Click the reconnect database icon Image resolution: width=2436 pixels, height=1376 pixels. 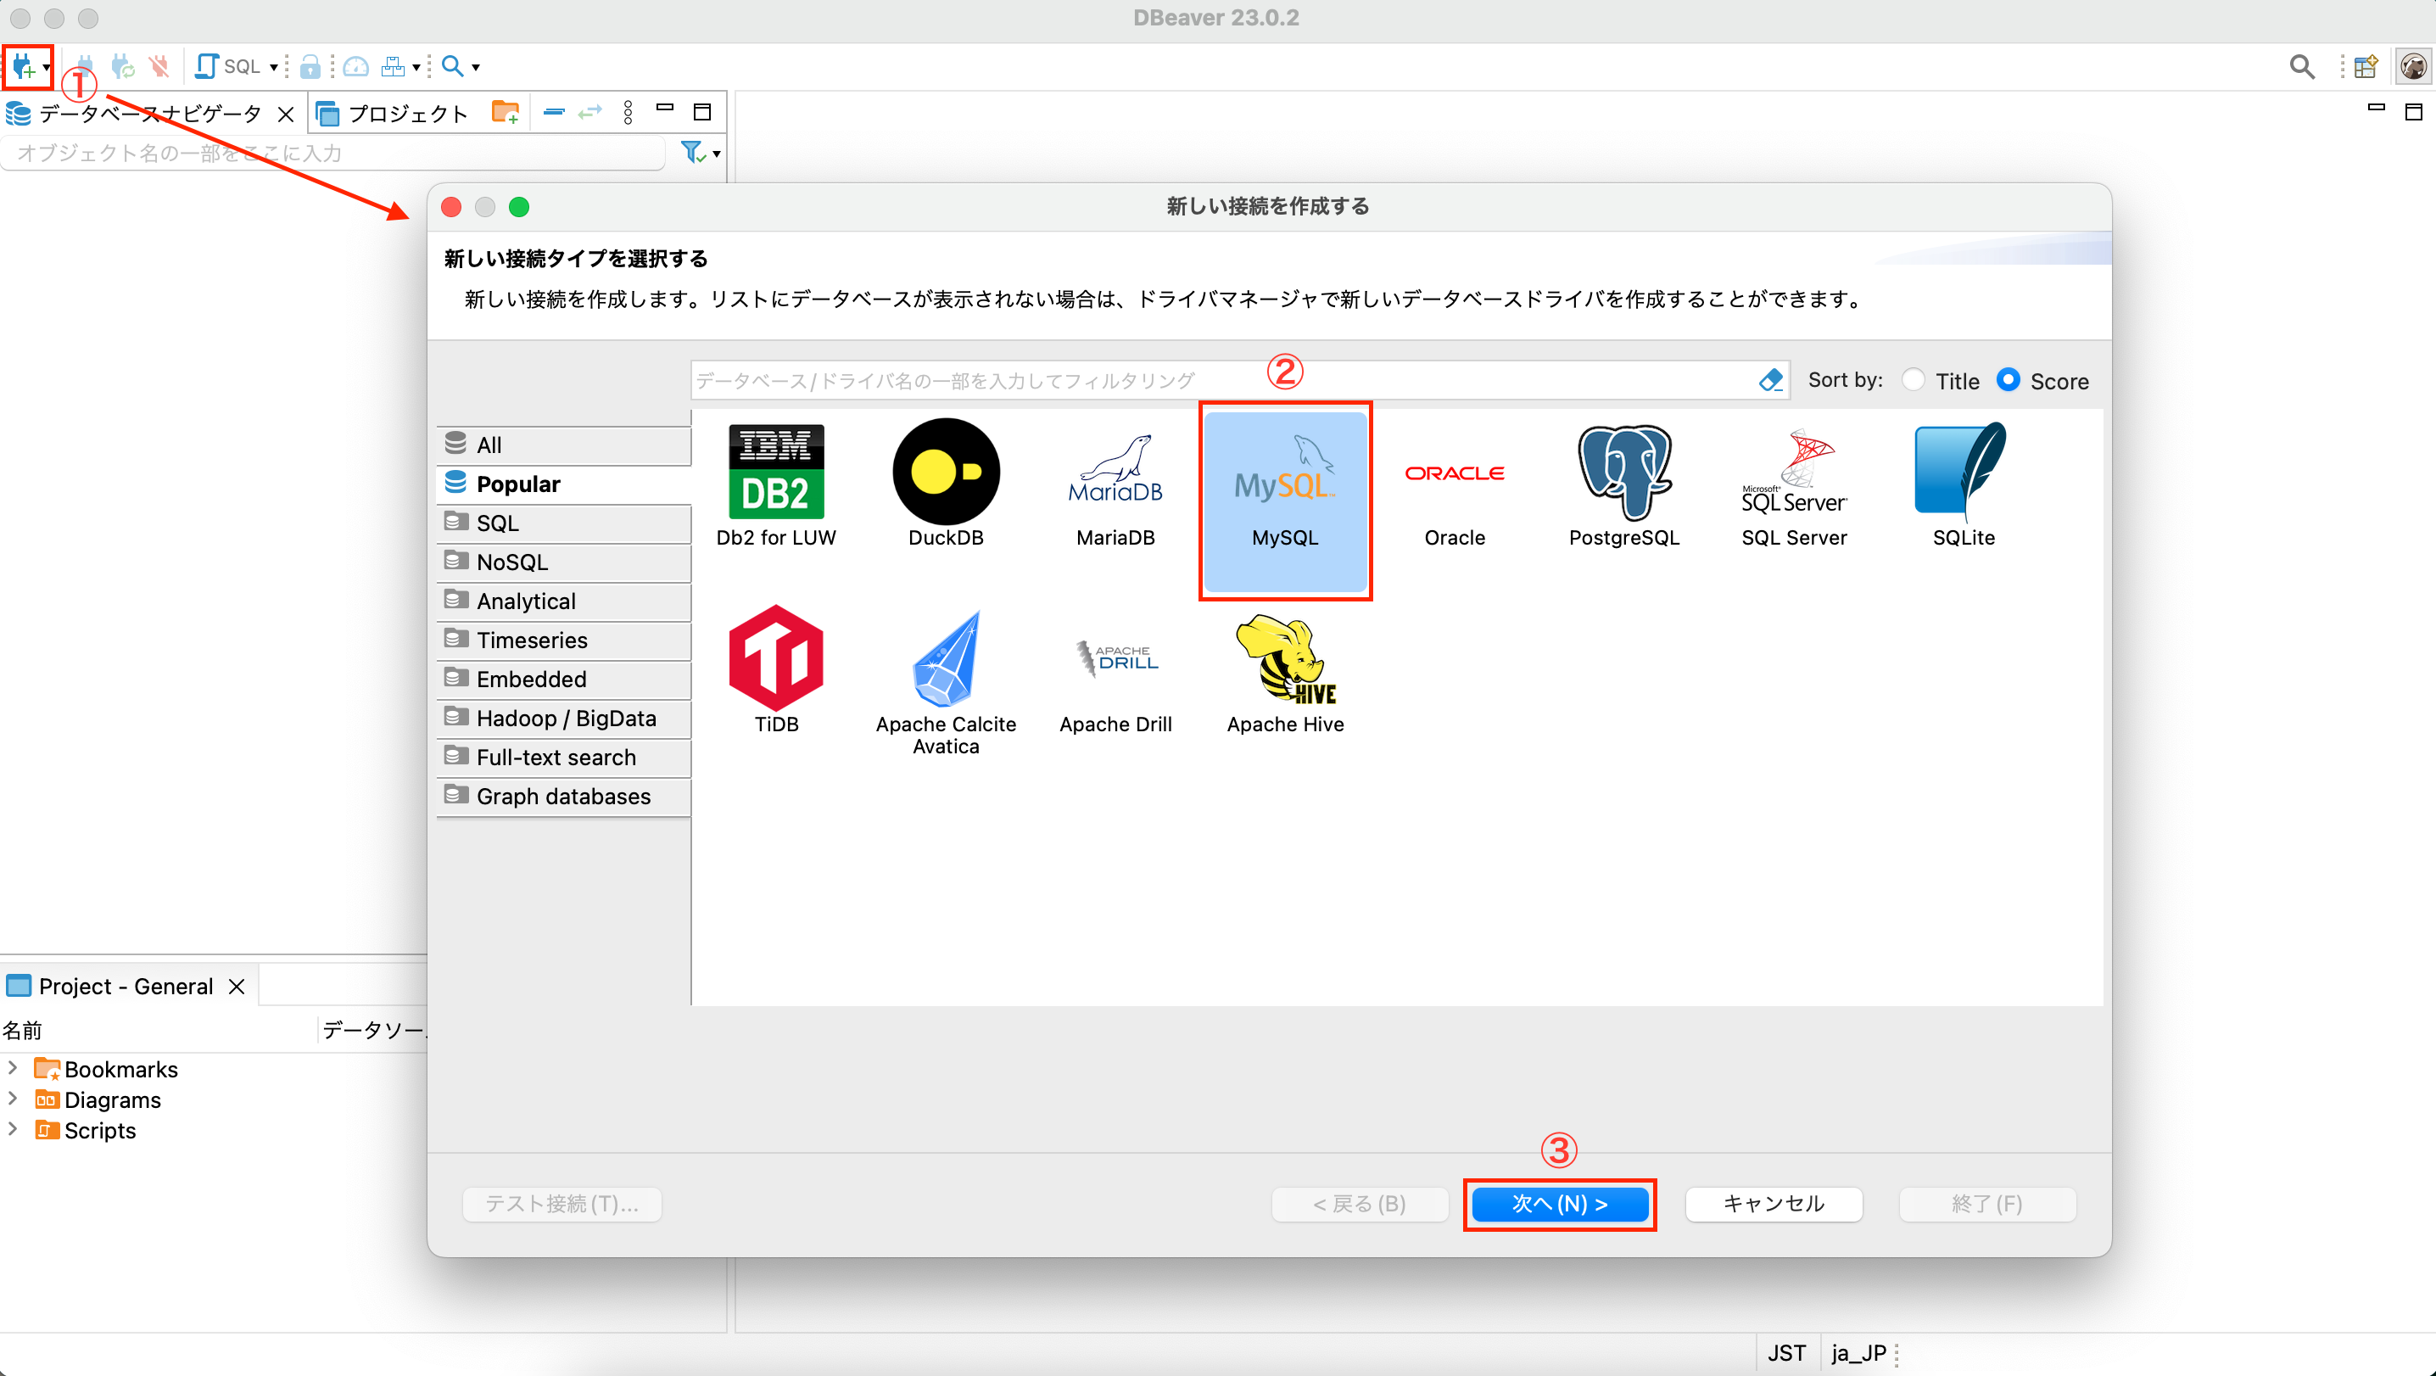121,66
